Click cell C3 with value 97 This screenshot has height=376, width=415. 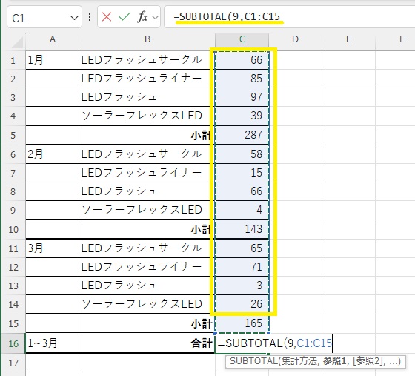tap(242, 97)
